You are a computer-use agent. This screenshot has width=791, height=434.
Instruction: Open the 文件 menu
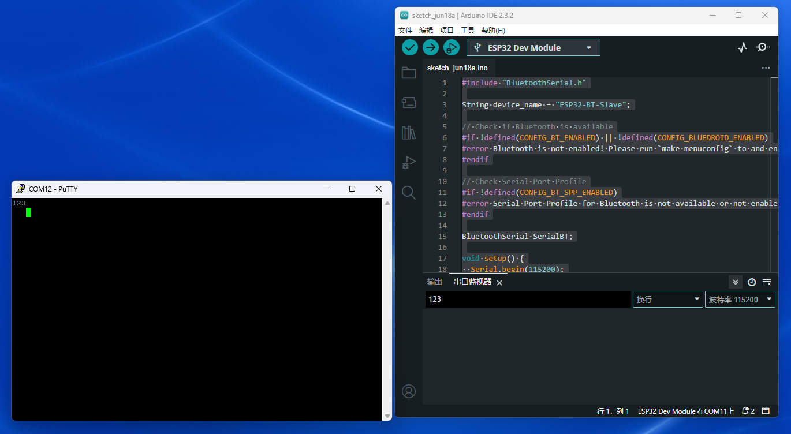point(405,30)
